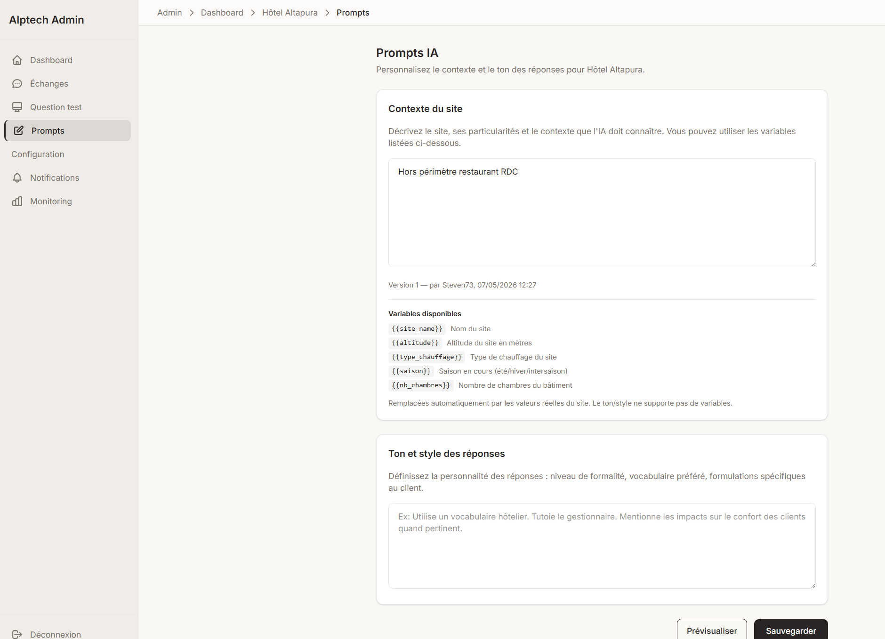Click the Saison en cours description

click(x=503, y=371)
